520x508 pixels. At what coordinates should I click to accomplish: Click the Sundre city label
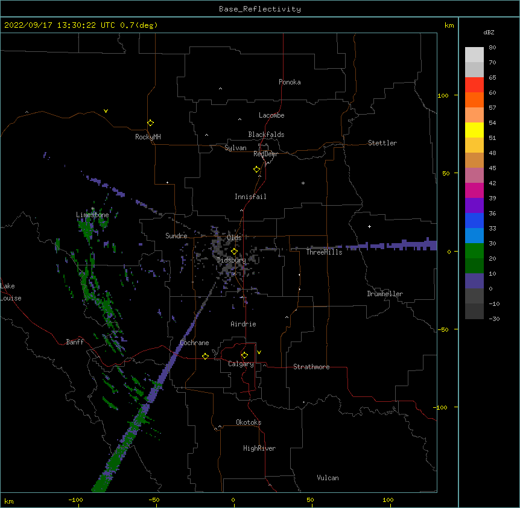point(176,236)
